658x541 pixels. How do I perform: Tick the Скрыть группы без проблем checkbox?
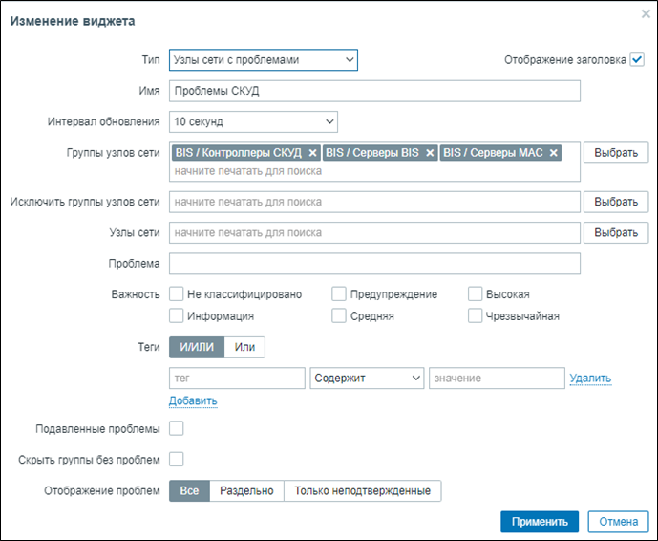pos(177,460)
